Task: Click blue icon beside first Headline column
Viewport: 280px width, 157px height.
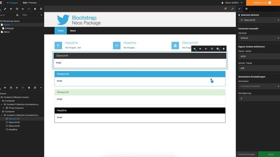Action: point(58,45)
